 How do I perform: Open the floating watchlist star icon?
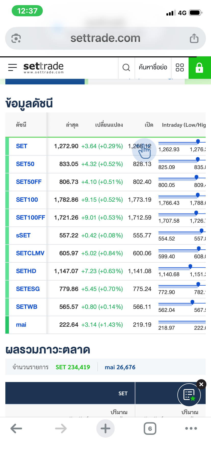pos(189,395)
